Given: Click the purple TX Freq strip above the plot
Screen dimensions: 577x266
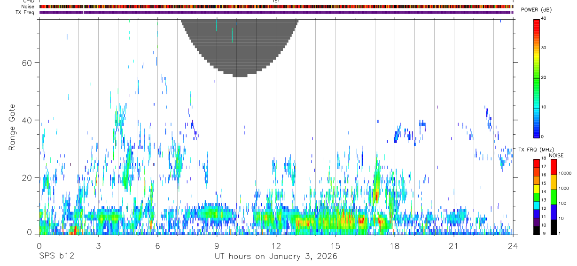Looking at the screenshot, I should [276, 12].
